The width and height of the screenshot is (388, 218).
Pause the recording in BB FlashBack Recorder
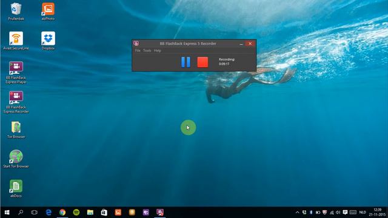click(x=186, y=62)
